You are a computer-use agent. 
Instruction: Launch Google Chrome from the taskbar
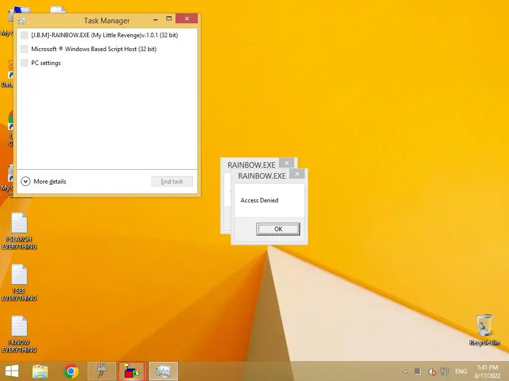(x=71, y=371)
